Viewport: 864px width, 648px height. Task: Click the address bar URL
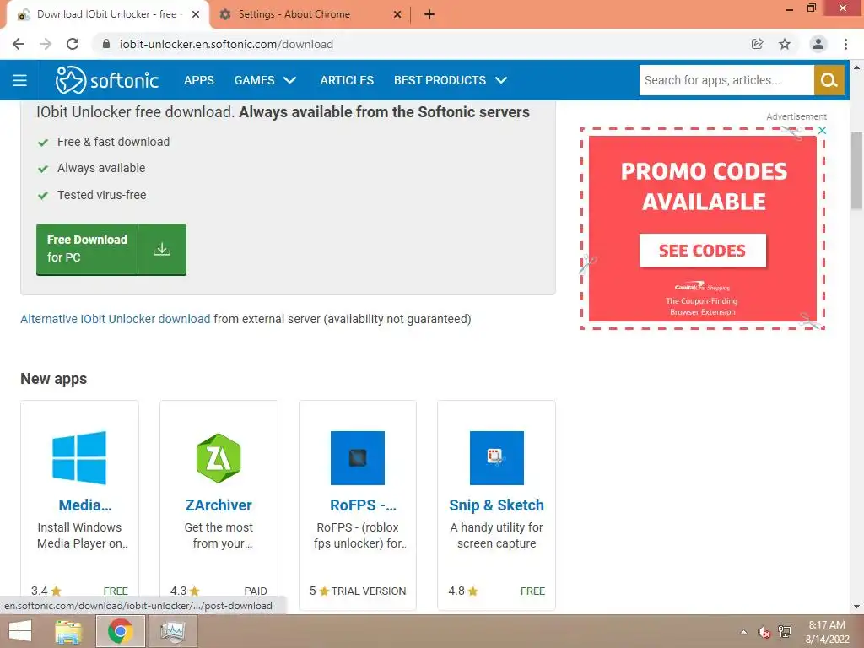226,44
